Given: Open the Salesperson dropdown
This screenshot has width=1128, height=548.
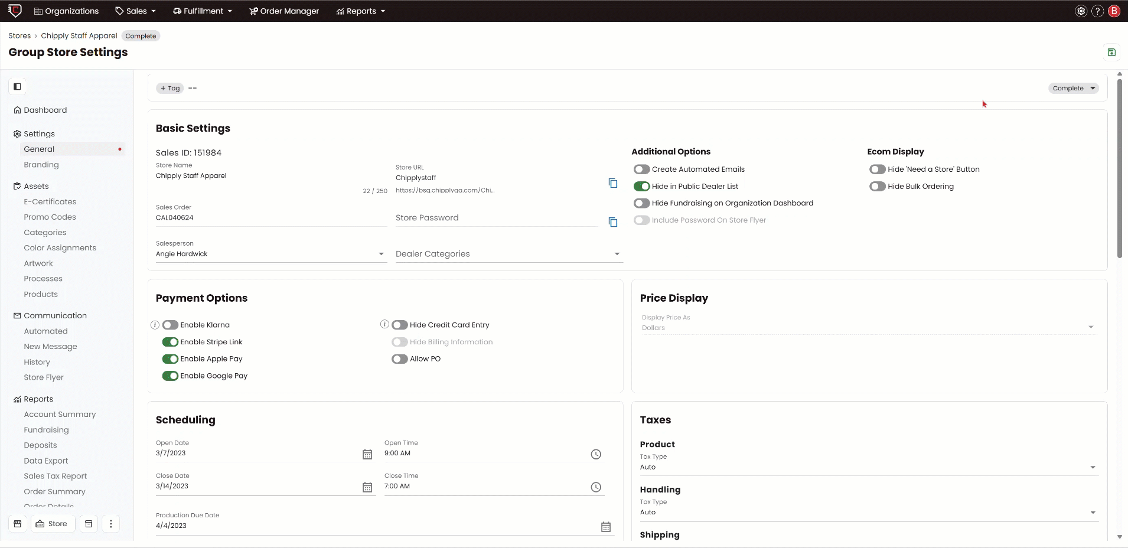Looking at the screenshot, I should (x=381, y=254).
